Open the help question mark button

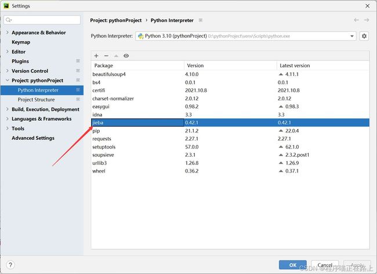(x=10, y=265)
